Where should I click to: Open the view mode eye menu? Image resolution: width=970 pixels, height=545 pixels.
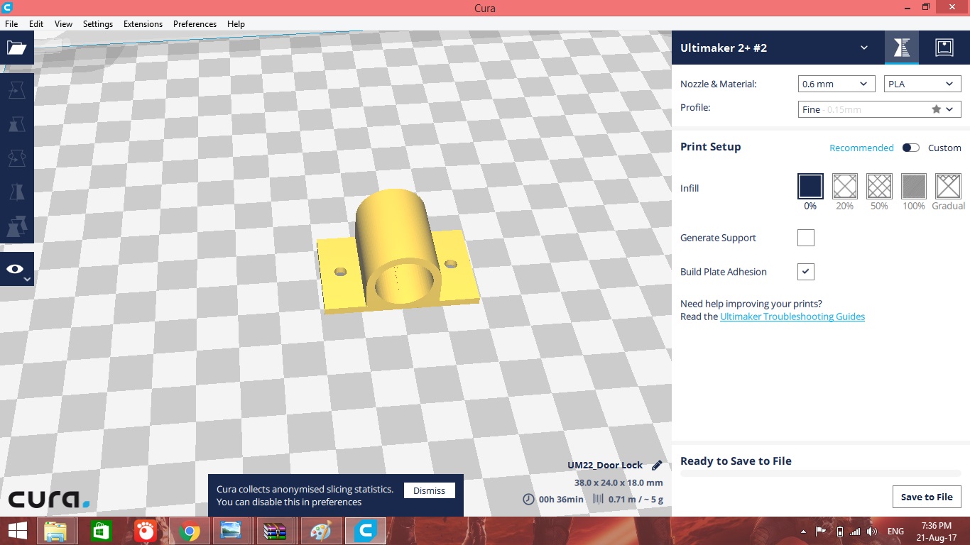16,269
